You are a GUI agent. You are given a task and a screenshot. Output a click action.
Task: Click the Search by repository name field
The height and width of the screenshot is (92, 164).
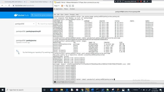pos(45,24)
